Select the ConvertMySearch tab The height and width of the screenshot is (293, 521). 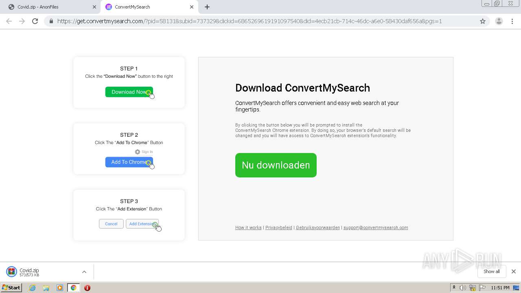[149, 7]
